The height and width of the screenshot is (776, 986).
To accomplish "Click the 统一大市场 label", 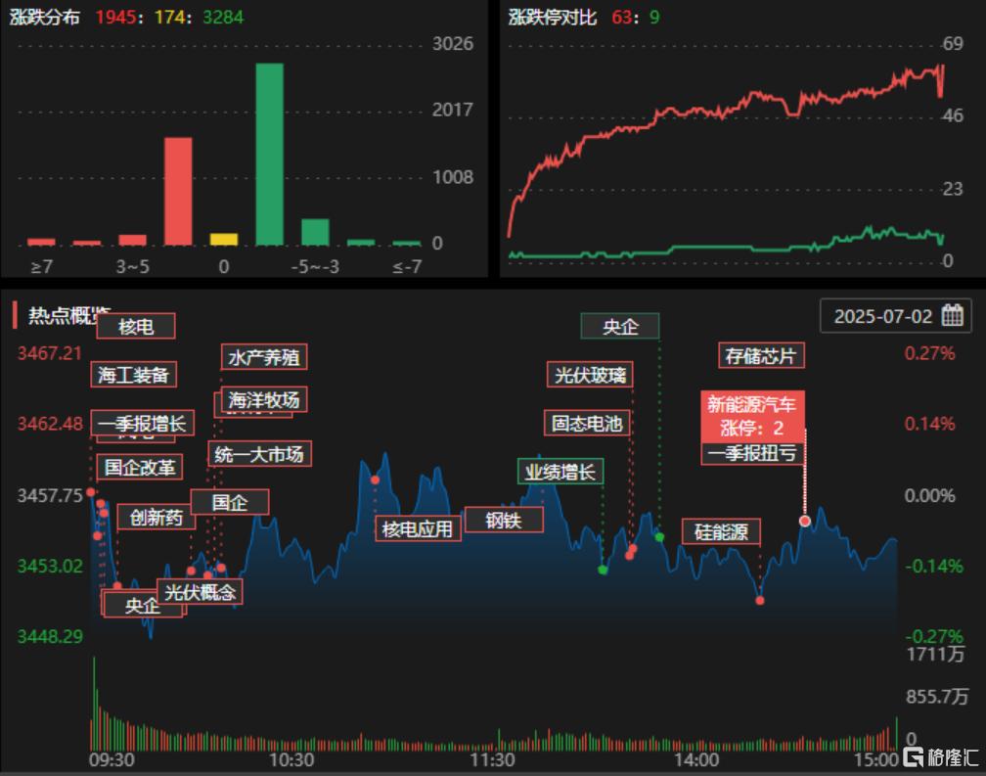I will pyautogui.click(x=259, y=454).
